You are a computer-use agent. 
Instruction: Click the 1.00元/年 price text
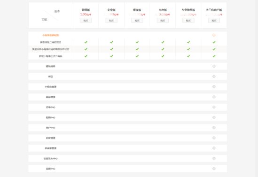click(x=86, y=14)
